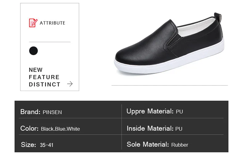Click the 35-41 size range text
The width and height of the screenshot is (243, 162).
46,145
